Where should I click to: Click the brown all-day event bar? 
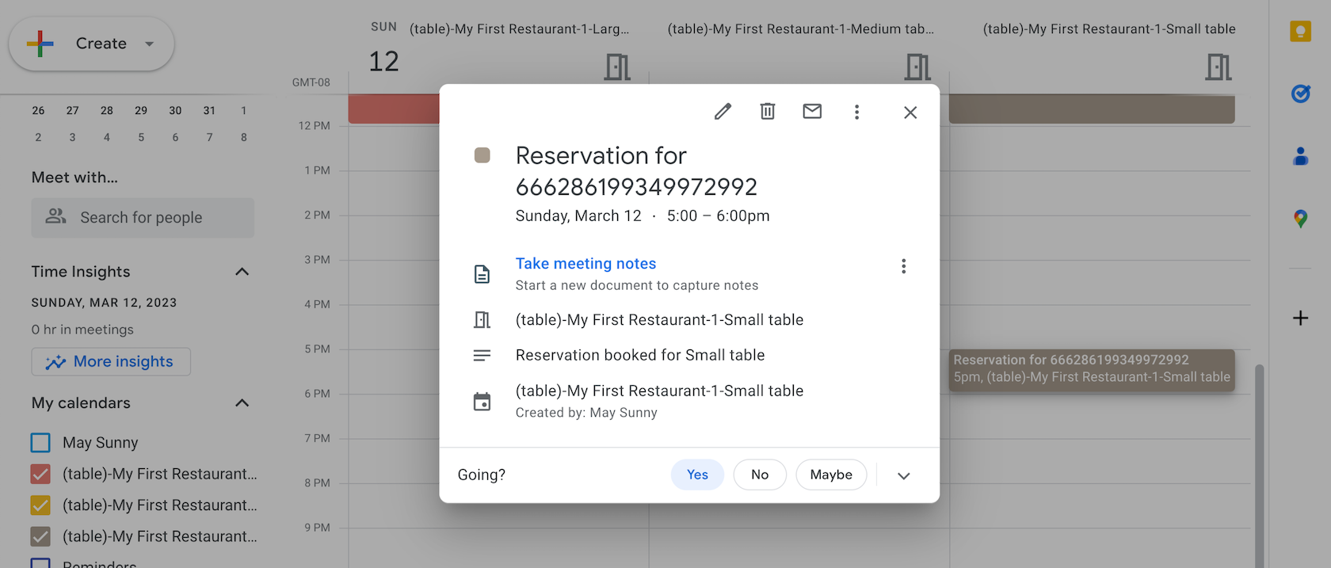coord(1092,109)
